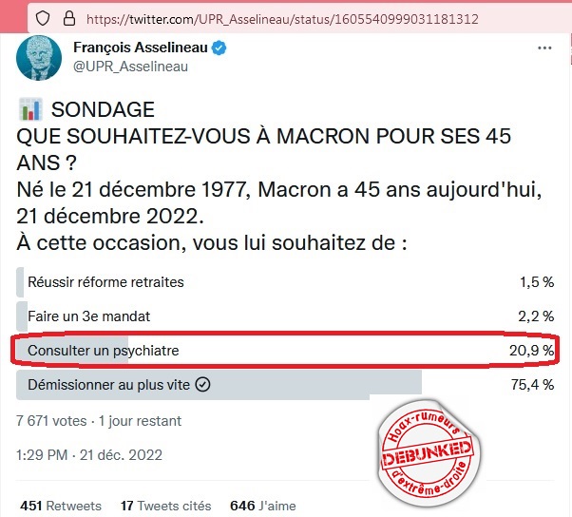Show the 646 J'aime likes list
Screen dimensions: 572x517
[263, 506]
